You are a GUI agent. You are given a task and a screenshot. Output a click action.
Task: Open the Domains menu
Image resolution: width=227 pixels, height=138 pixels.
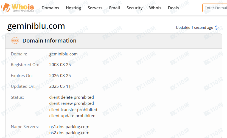click(51, 8)
